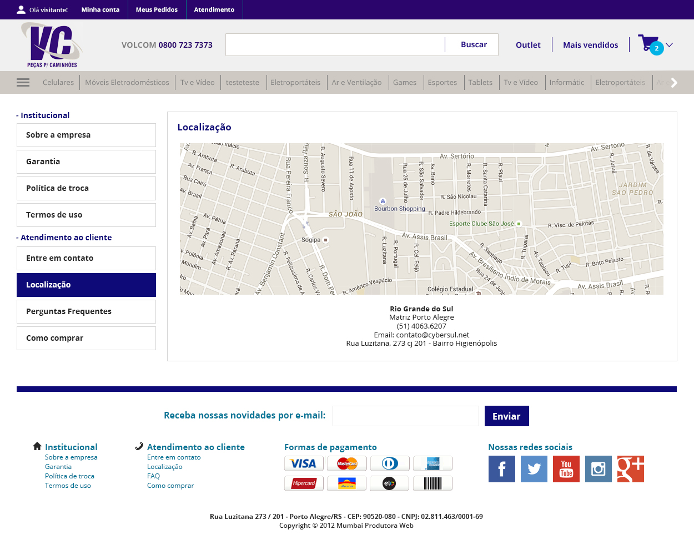Expand the cart dropdown chevron

coord(670,45)
